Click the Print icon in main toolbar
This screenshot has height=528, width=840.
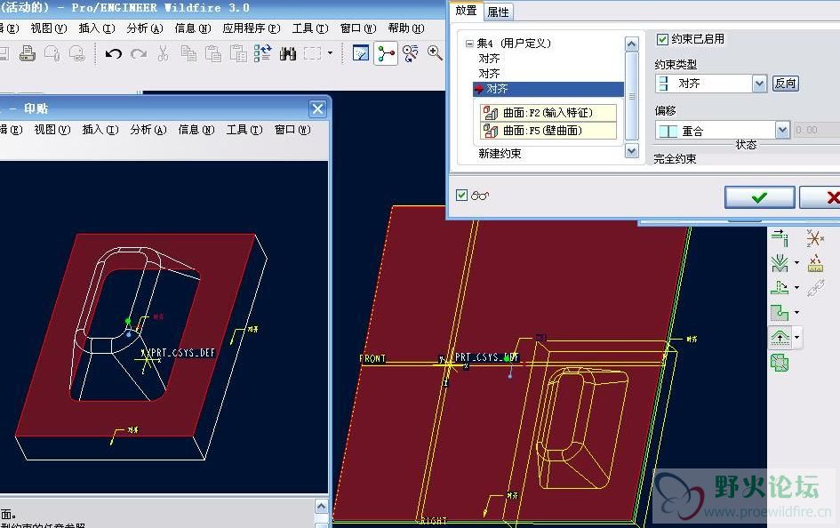tap(28, 53)
